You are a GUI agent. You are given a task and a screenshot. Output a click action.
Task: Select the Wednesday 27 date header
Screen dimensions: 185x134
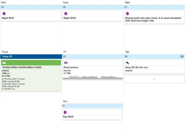[154, 7]
